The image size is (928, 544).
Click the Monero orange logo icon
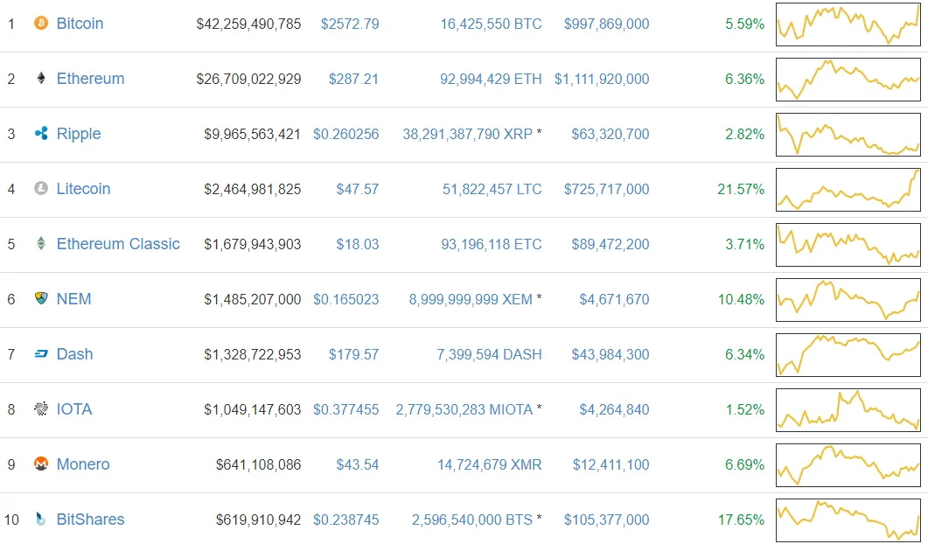coord(41,464)
